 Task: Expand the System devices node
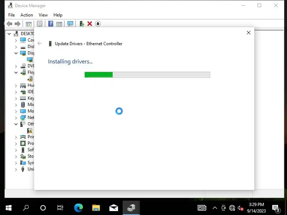coord(16,163)
